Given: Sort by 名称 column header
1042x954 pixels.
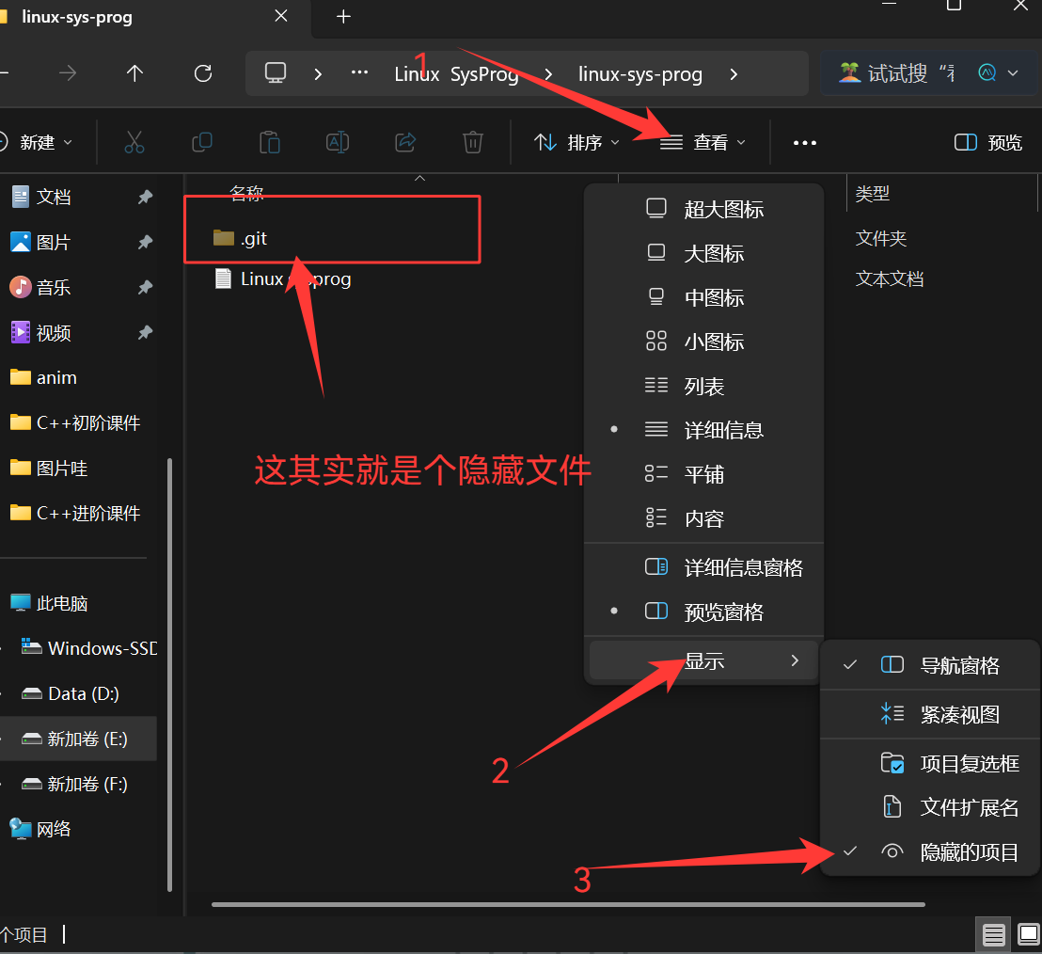Looking at the screenshot, I should click(246, 194).
